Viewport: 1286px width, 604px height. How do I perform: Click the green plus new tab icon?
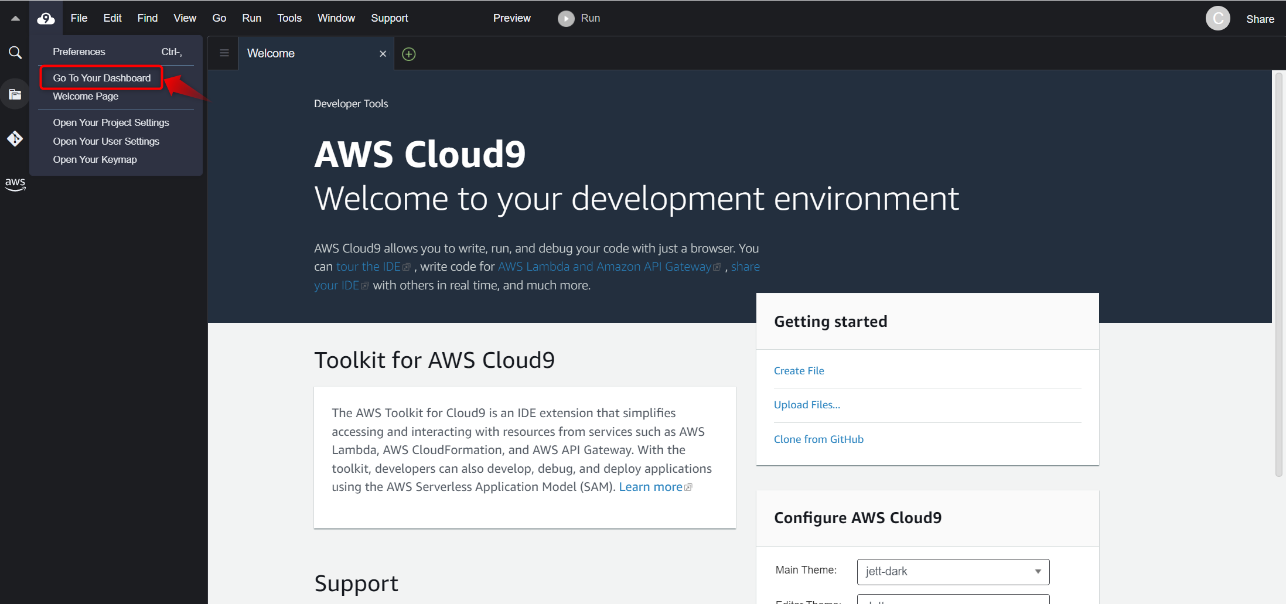(x=409, y=54)
